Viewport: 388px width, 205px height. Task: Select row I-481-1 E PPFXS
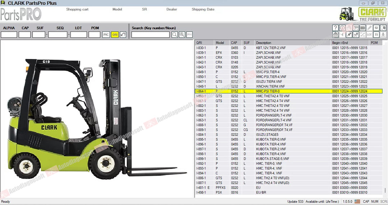(288, 188)
